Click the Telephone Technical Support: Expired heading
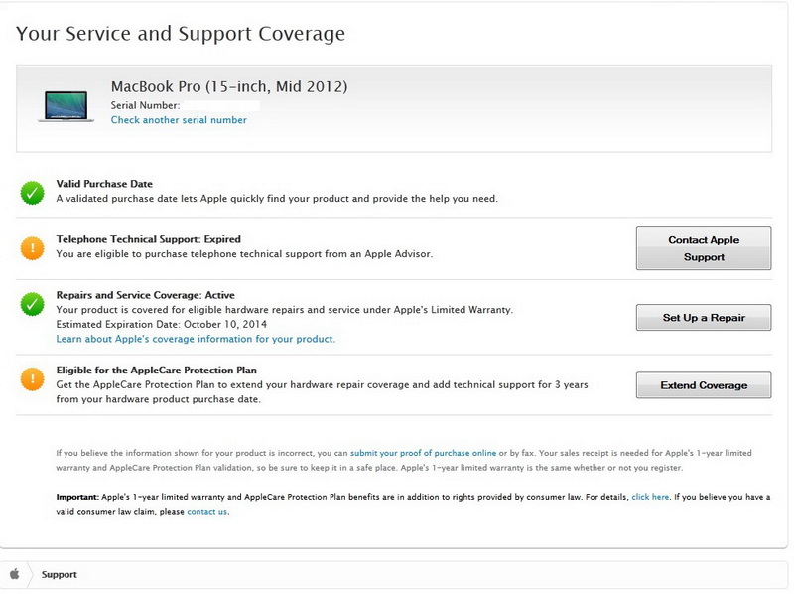794x594 pixels. 149,239
